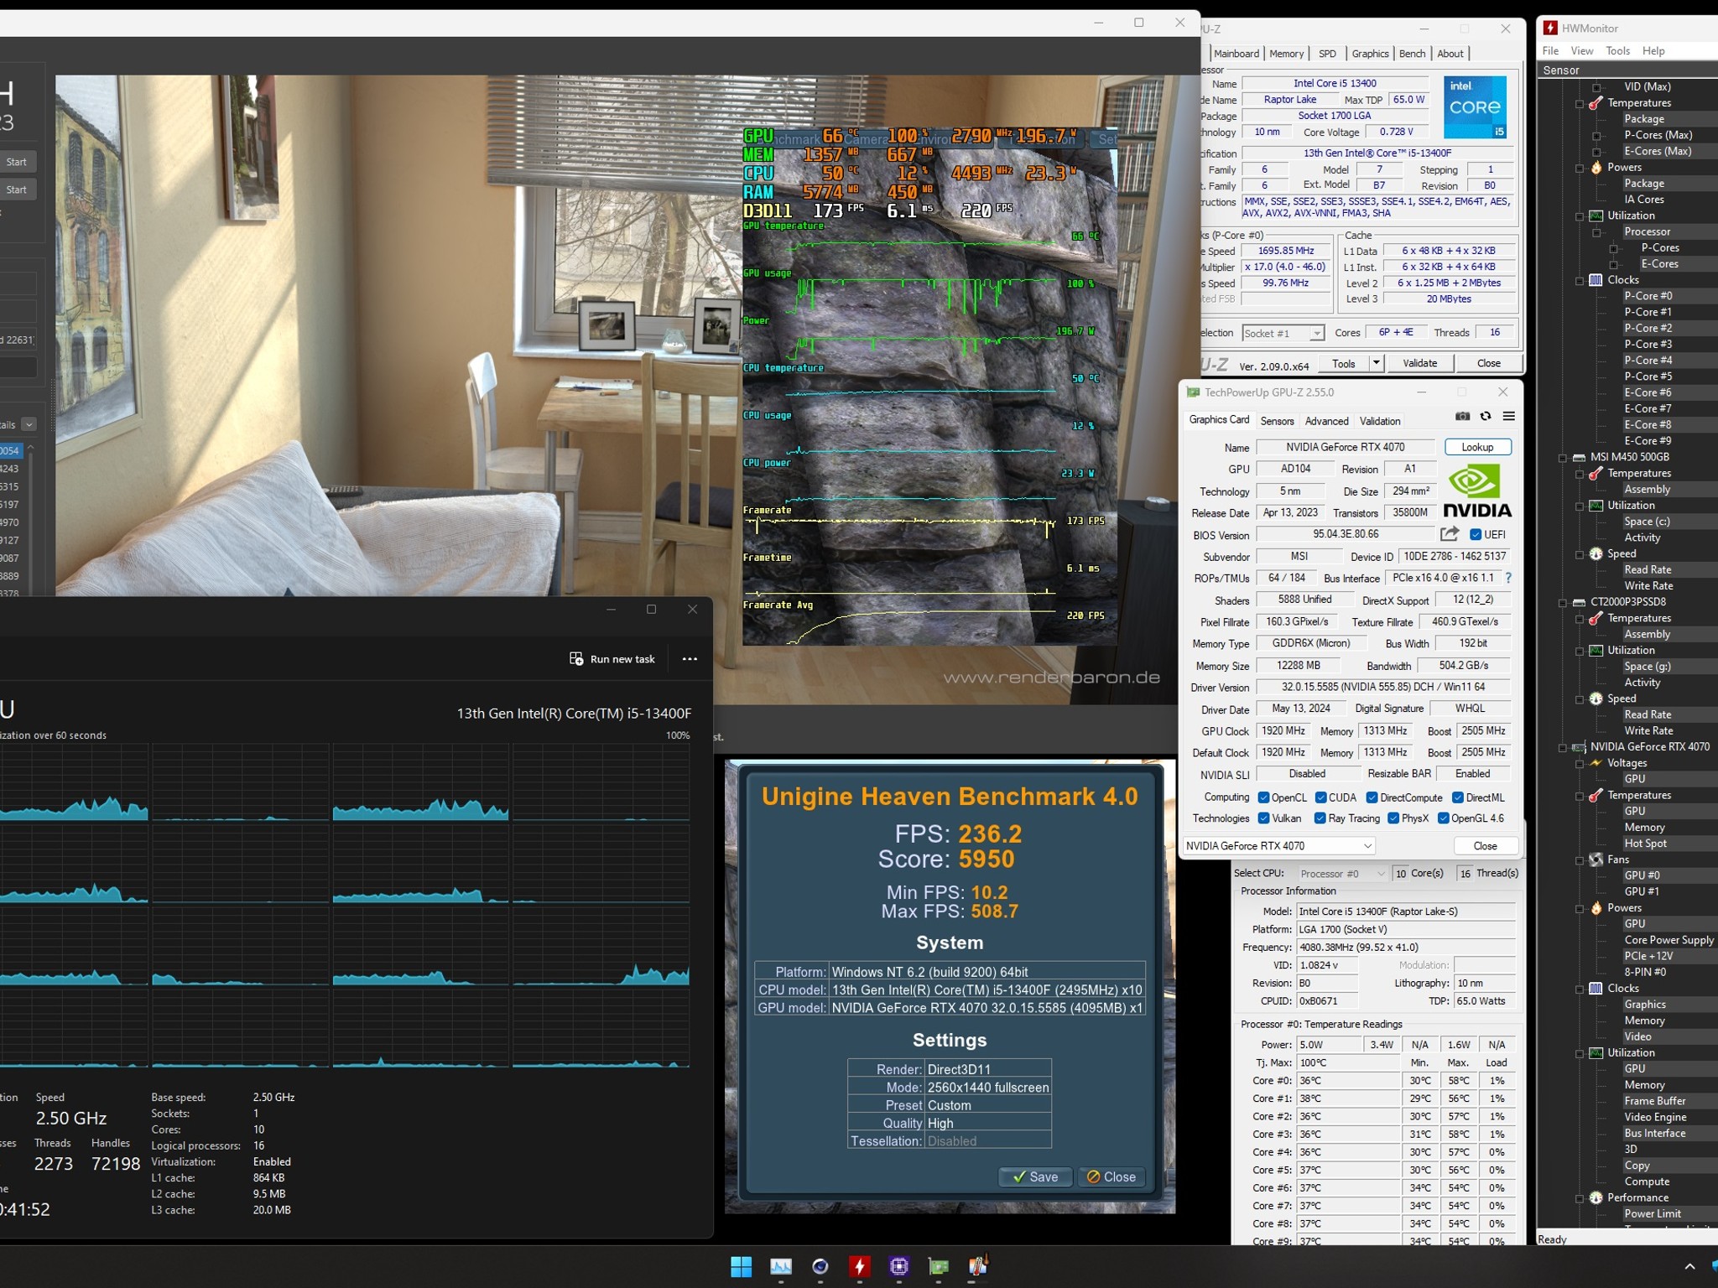
Task: Toggle the UEFI checkbox in GPU-Z
Action: point(1476,535)
